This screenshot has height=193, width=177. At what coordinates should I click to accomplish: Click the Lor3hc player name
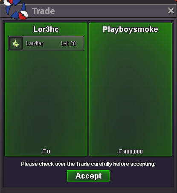(x=46, y=29)
